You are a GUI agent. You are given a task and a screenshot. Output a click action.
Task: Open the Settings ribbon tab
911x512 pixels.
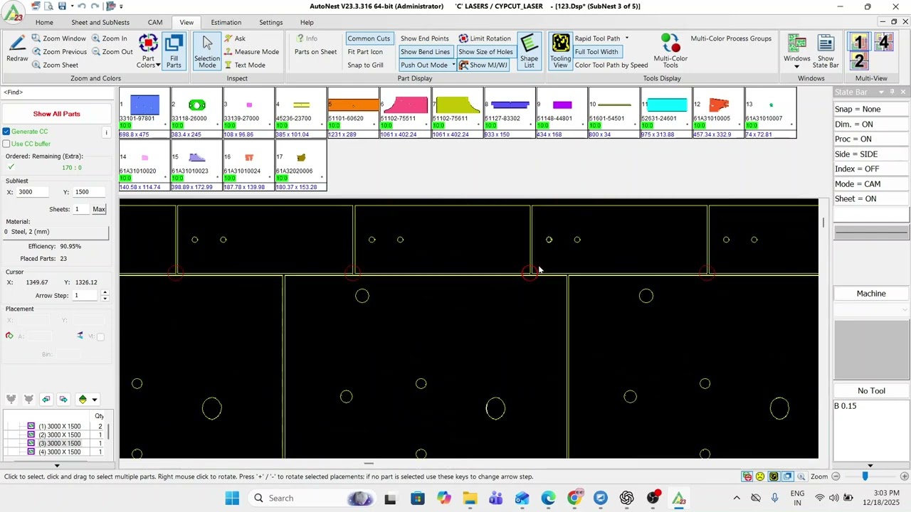270,22
